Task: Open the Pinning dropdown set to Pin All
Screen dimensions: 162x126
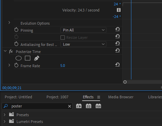Action: [x=83, y=30]
